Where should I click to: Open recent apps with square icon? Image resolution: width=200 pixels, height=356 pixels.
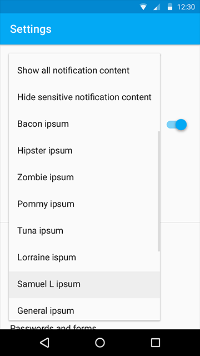pos(156,343)
